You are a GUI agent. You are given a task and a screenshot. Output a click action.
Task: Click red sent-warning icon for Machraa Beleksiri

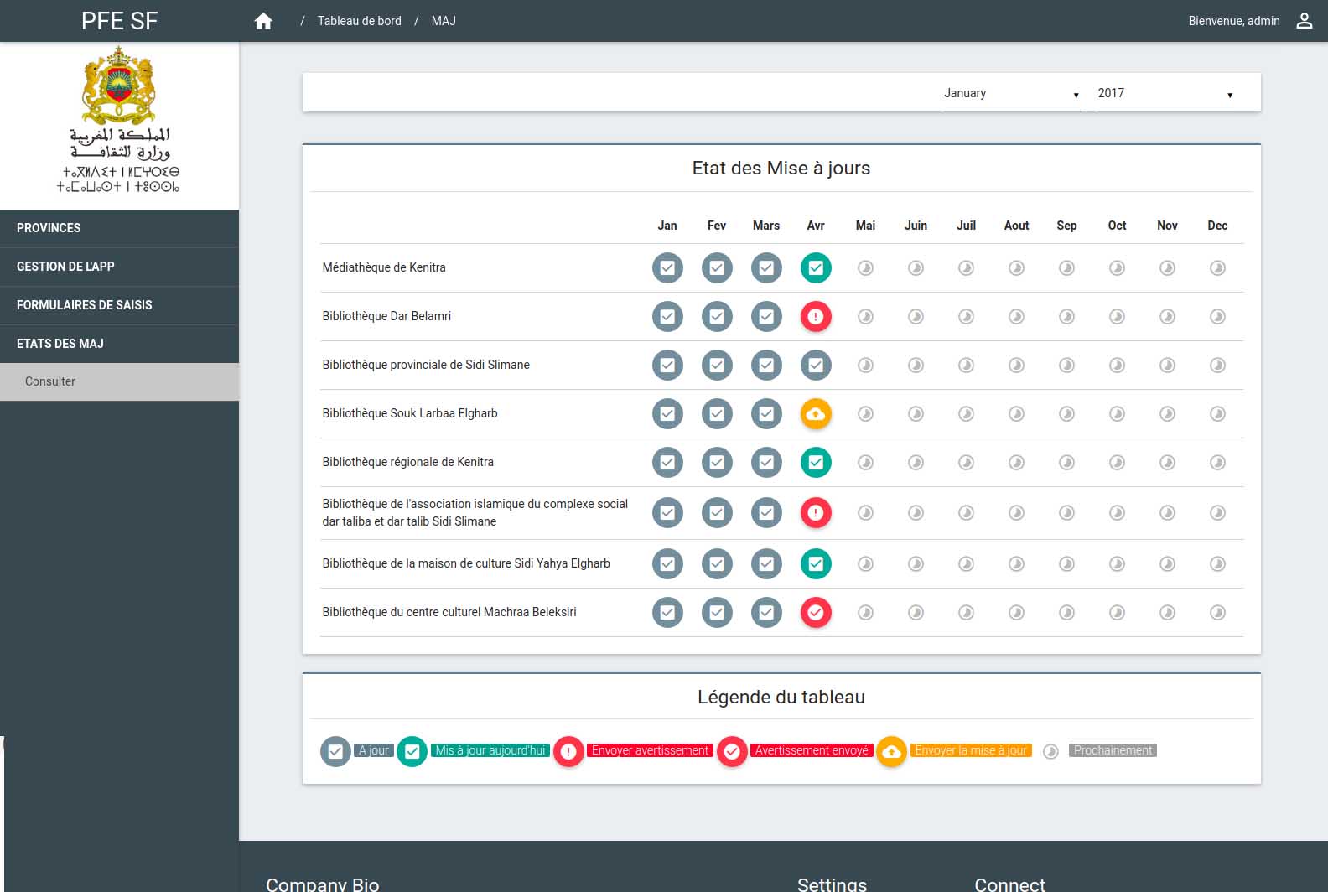pyautogui.click(x=816, y=613)
